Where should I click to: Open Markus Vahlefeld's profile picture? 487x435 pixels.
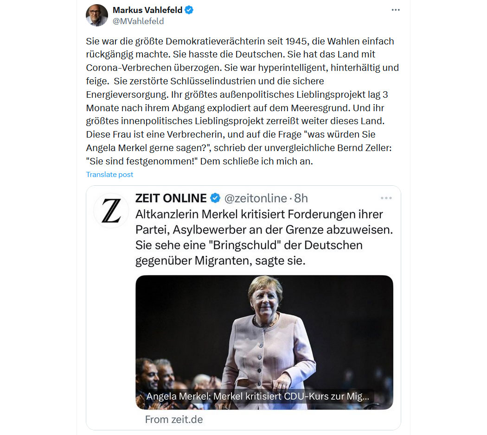click(x=97, y=15)
